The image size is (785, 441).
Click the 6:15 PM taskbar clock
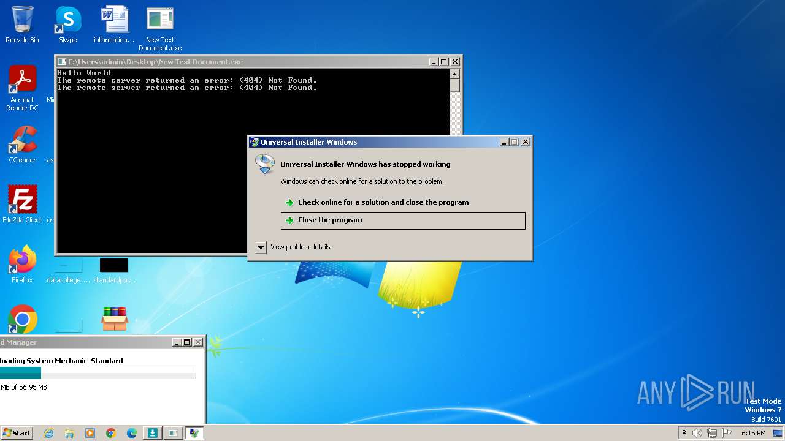[x=753, y=433]
